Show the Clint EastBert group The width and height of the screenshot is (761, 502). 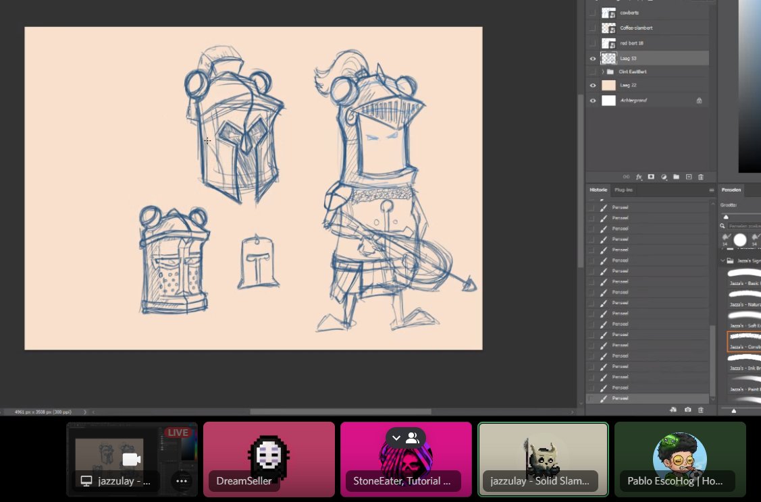(x=592, y=72)
